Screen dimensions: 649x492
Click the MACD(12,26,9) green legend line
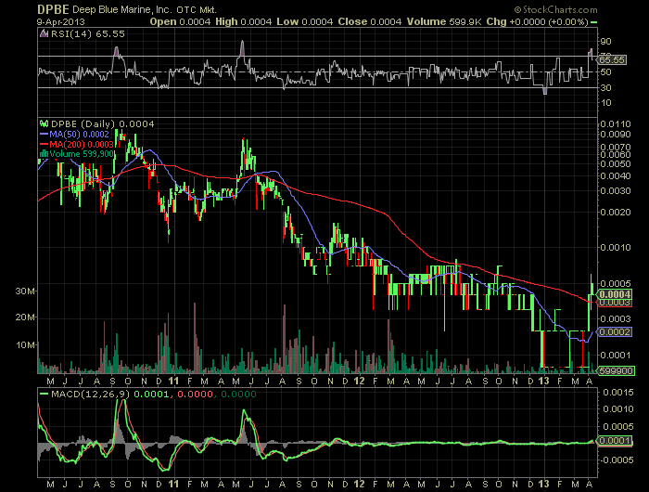44,394
